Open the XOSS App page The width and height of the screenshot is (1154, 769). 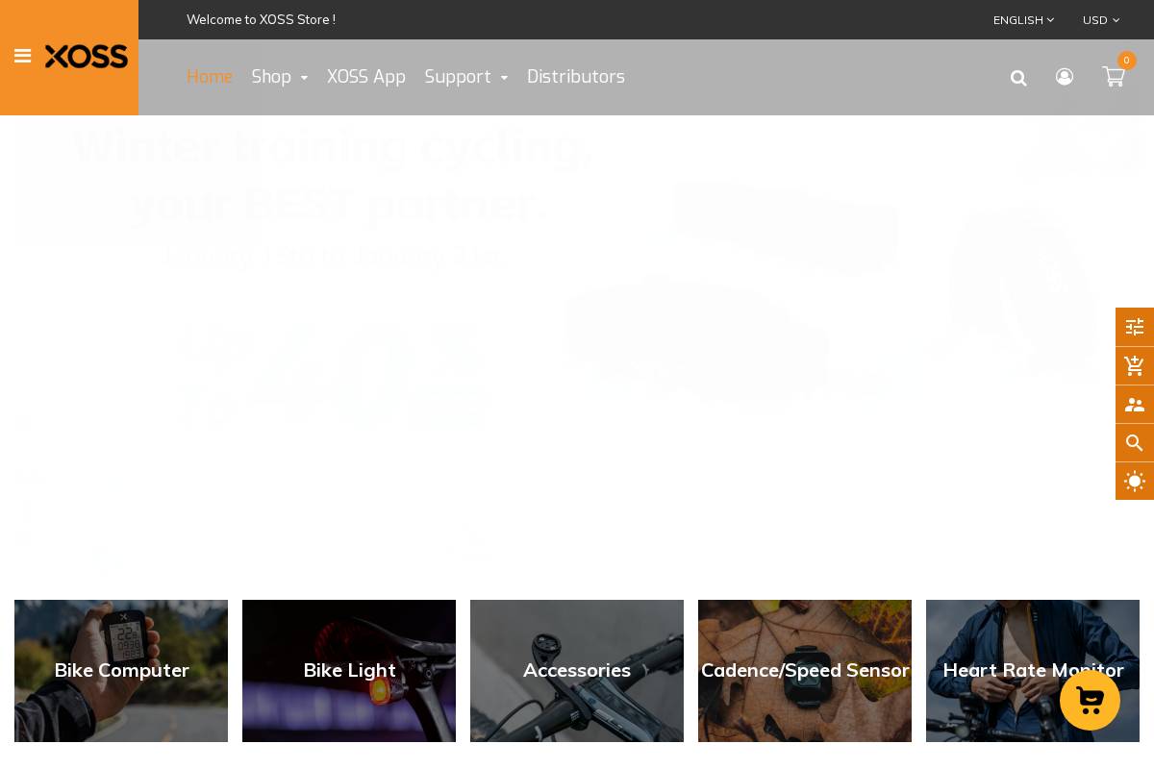coord(366,77)
